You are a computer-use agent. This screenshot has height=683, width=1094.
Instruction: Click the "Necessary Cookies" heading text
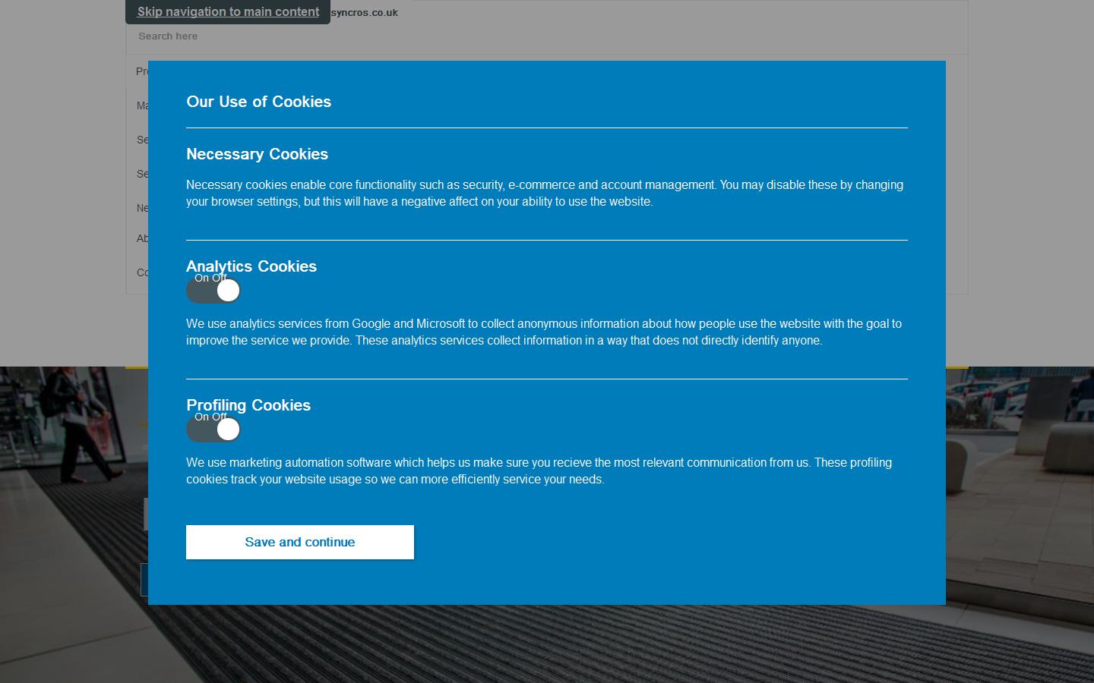pyautogui.click(x=257, y=154)
